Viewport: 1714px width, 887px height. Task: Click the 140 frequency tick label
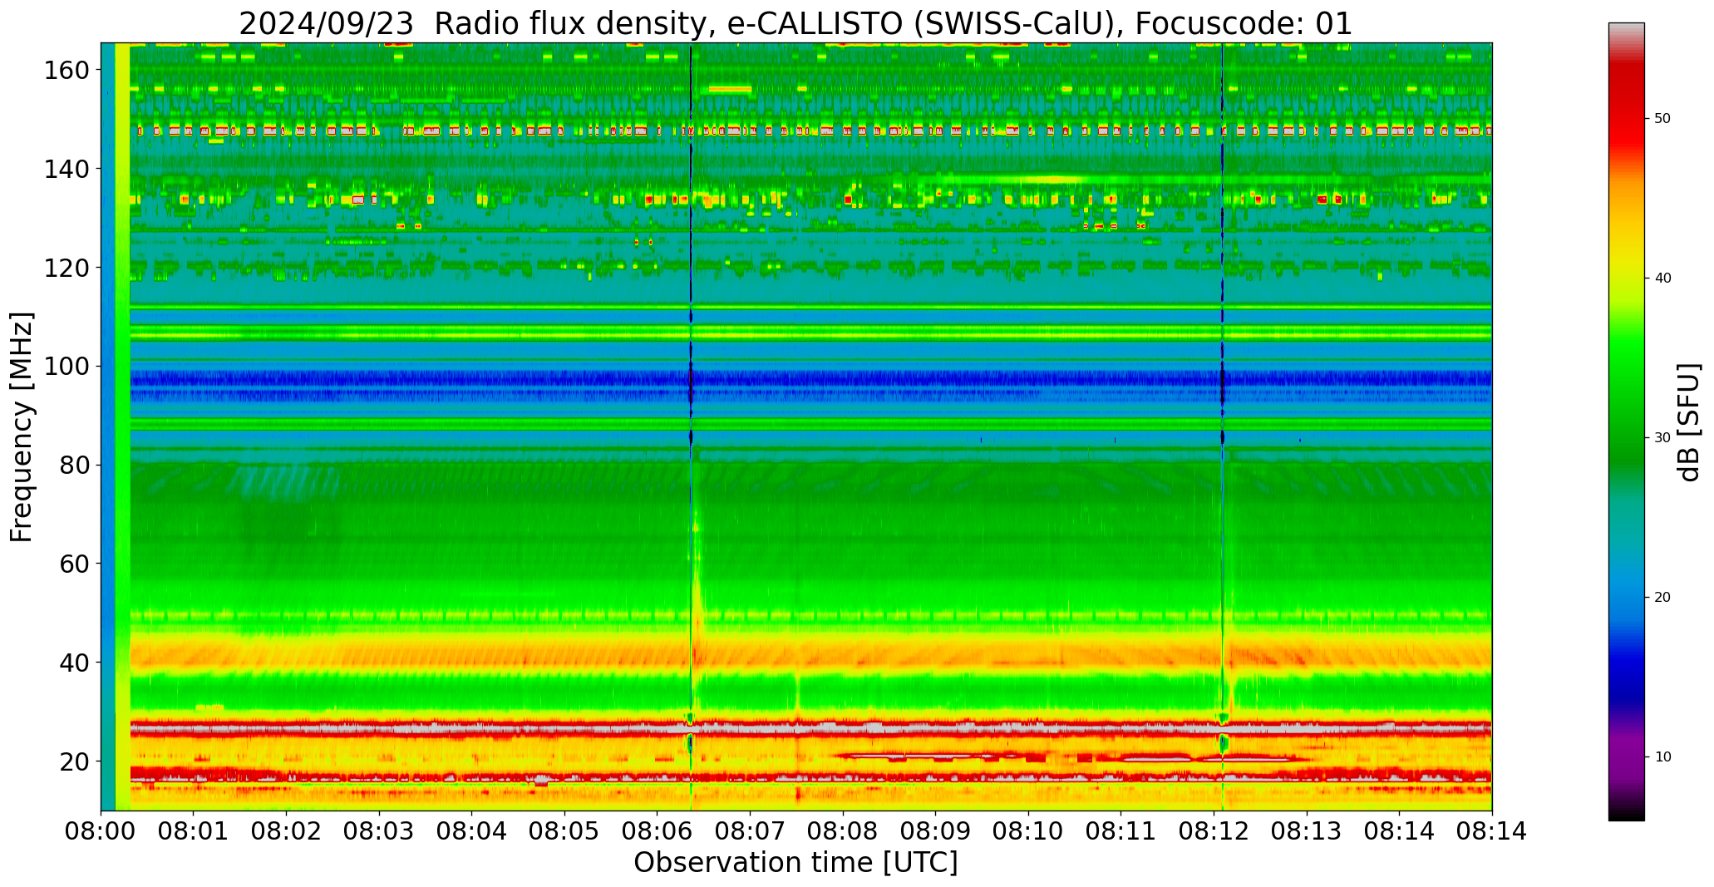tap(65, 169)
